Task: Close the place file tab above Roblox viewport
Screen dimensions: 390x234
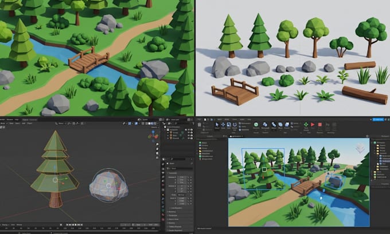Action: pos(242,136)
